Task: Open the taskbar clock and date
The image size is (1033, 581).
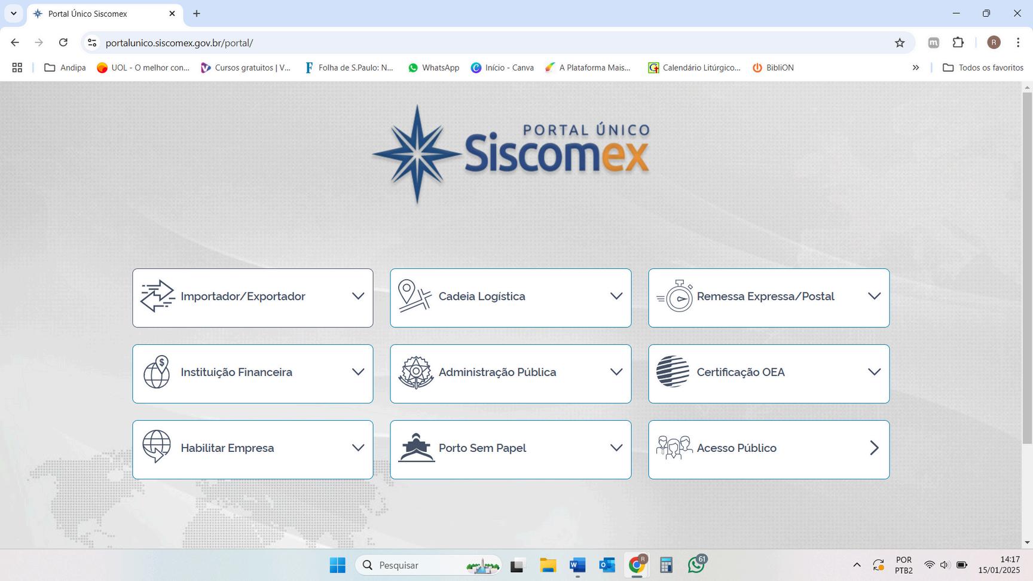Action: point(999,565)
